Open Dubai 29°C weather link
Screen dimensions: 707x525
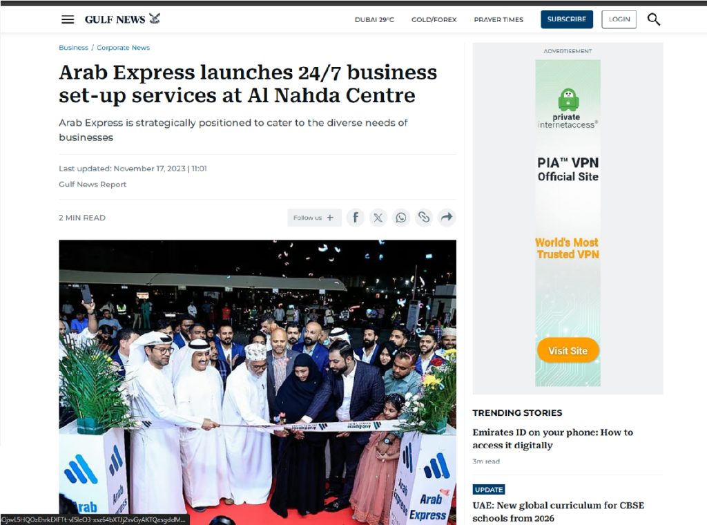click(x=374, y=20)
